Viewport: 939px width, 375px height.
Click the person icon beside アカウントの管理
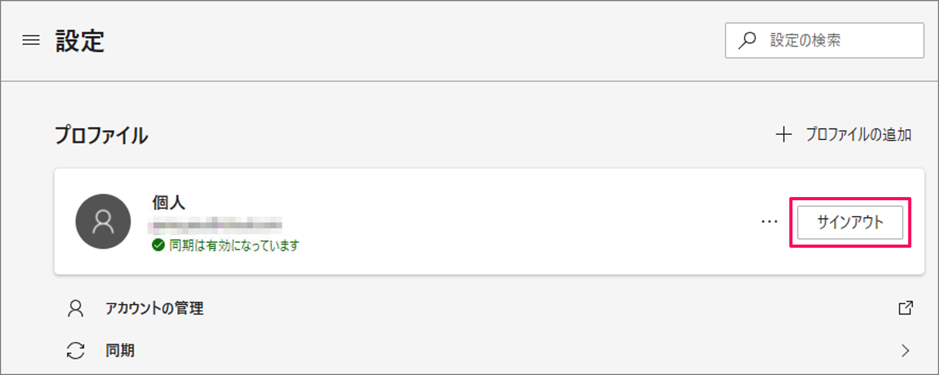pyautogui.click(x=75, y=308)
